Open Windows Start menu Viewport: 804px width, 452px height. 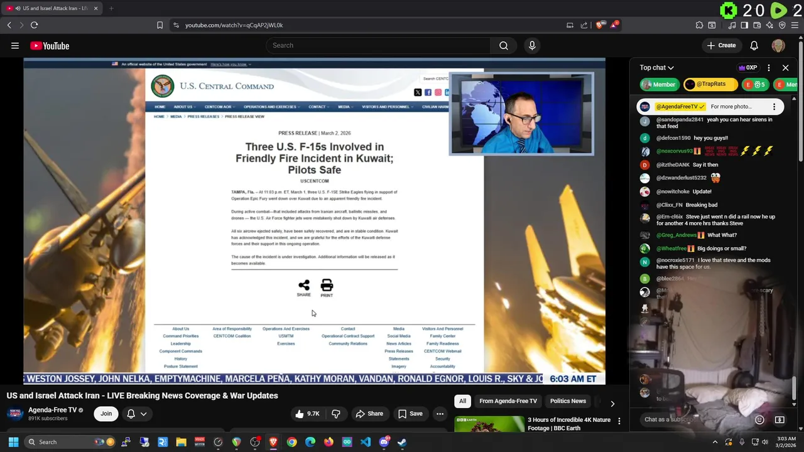(x=13, y=442)
